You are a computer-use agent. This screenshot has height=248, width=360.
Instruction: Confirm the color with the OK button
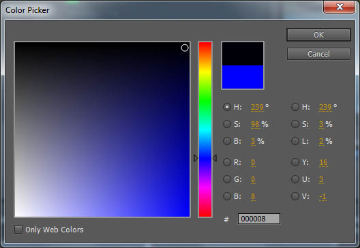coord(318,35)
